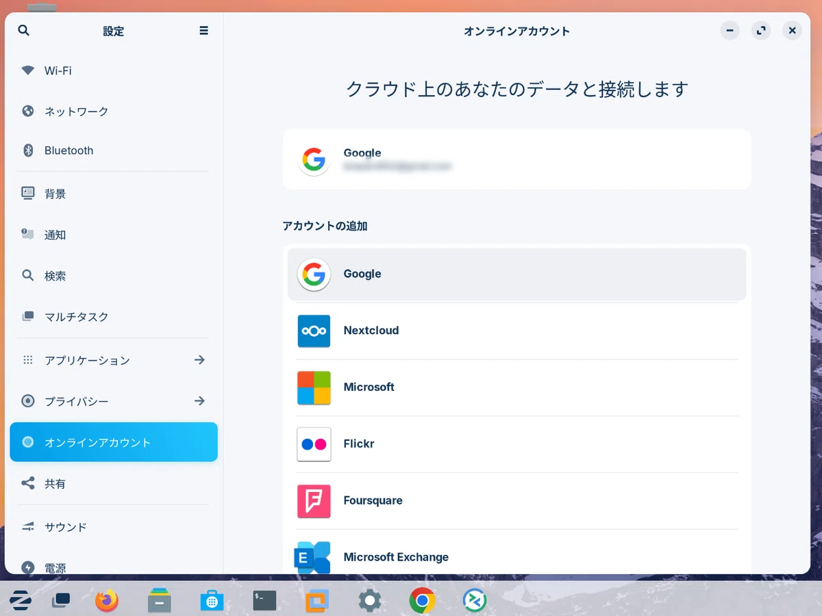Viewport: 822px width, 616px height.
Task: Click the 背景 label in sidebar
Action: pos(55,194)
